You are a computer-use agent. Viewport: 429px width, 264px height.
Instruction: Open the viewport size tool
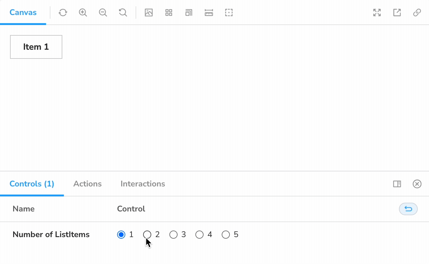point(189,13)
